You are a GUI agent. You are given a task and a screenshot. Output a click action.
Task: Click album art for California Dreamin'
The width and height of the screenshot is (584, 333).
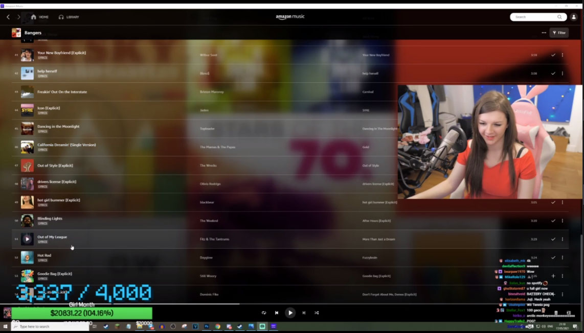pyautogui.click(x=27, y=147)
